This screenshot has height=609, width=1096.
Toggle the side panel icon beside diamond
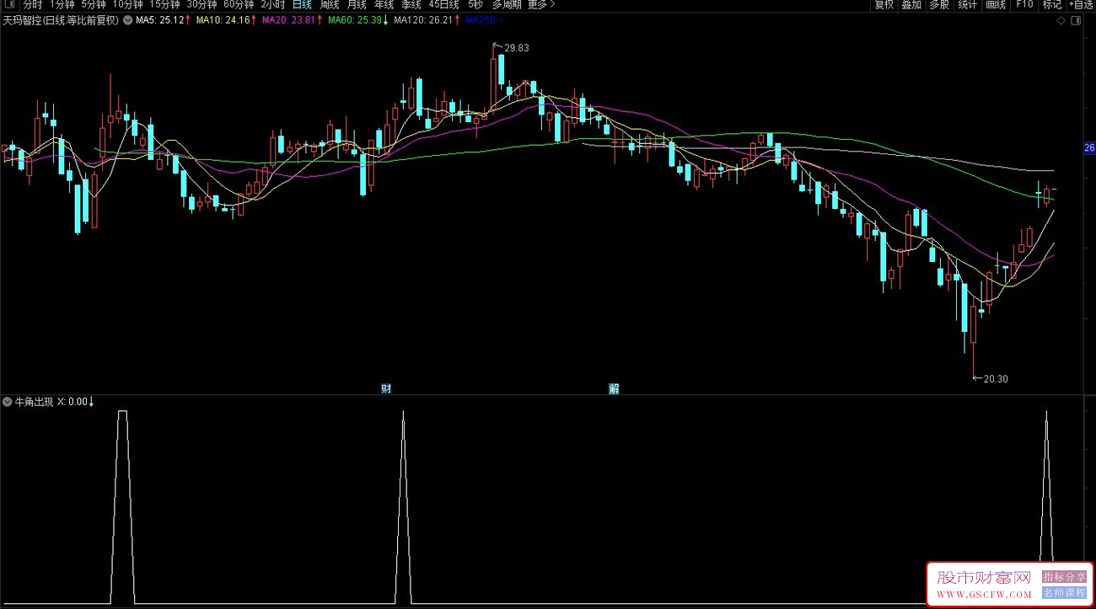1074,20
